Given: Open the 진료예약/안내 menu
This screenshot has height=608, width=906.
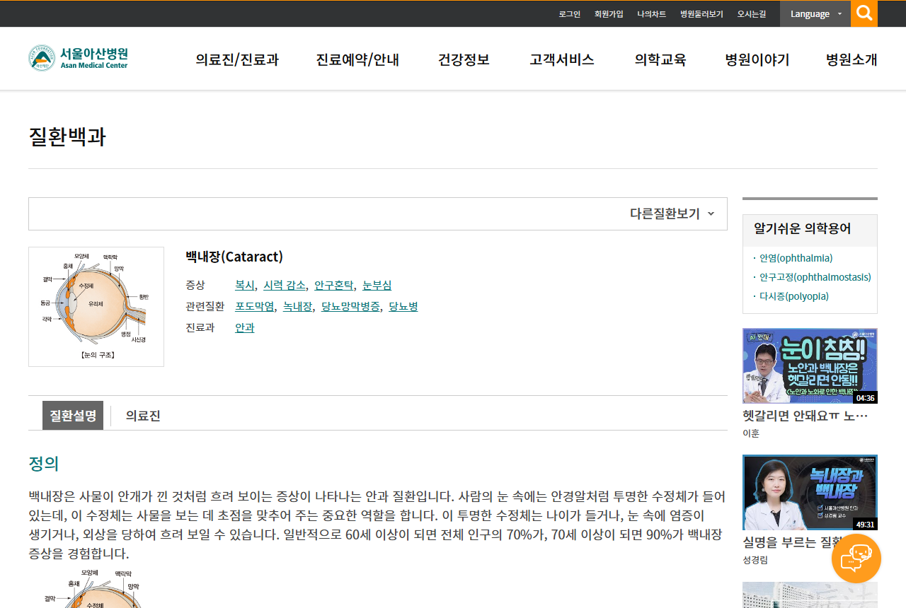Looking at the screenshot, I should pyautogui.click(x=357, y=59).
